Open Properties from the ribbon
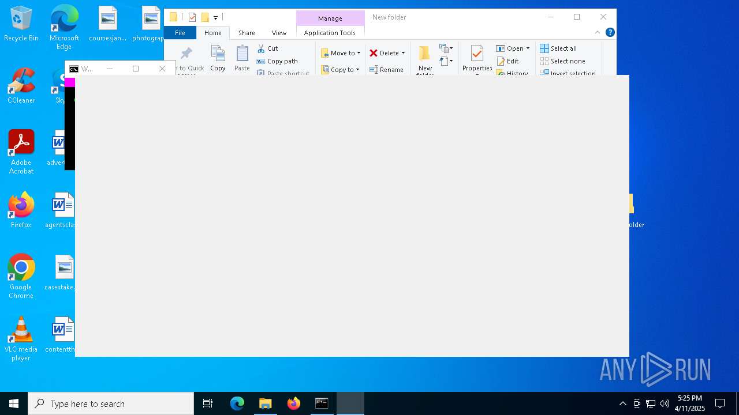The height and width of the screenshot is (415, 739). (477, 59)
